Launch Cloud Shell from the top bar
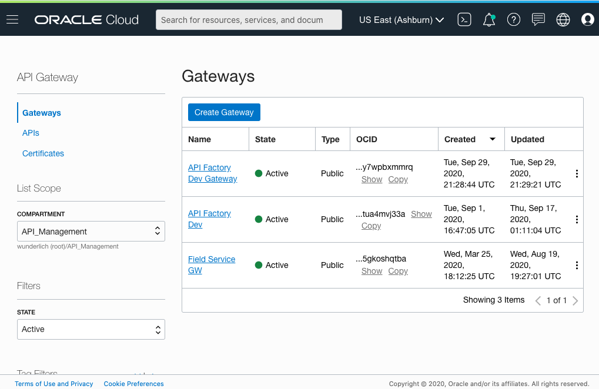Image resolution: width=599 pixels, height=389 pixels. point(464,19)
